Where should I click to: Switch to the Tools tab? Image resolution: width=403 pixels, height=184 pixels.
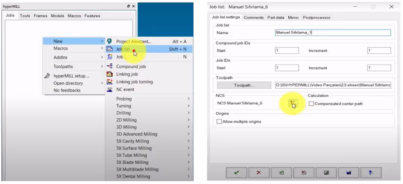coord(25,16)
